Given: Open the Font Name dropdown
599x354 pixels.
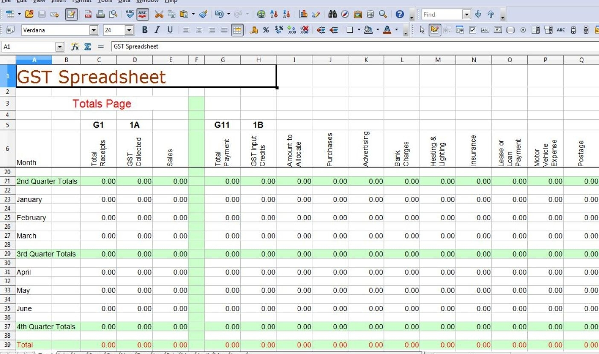Looking at the screenshot, I should pos(94,30).
